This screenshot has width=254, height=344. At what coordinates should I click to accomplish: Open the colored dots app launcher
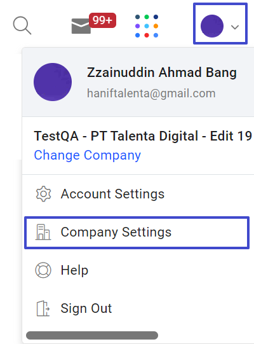[147, 26]
